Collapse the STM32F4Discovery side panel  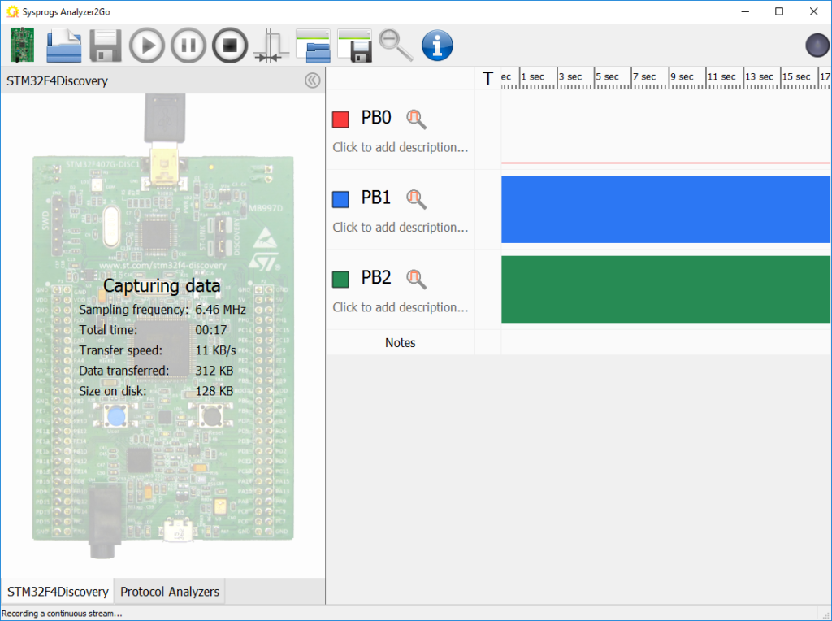coord(313,80)
